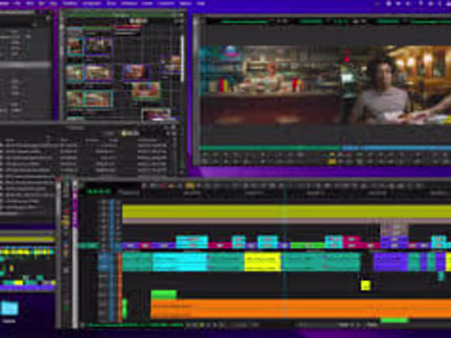451x338 pixels.
Task: Toggle the highlighted green video track selector
Action: (87, 245)
